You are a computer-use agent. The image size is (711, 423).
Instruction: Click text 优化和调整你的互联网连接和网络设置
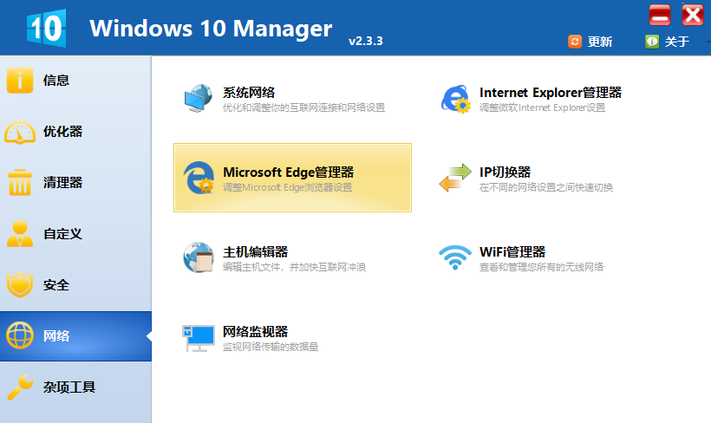(x=303, y=107)
